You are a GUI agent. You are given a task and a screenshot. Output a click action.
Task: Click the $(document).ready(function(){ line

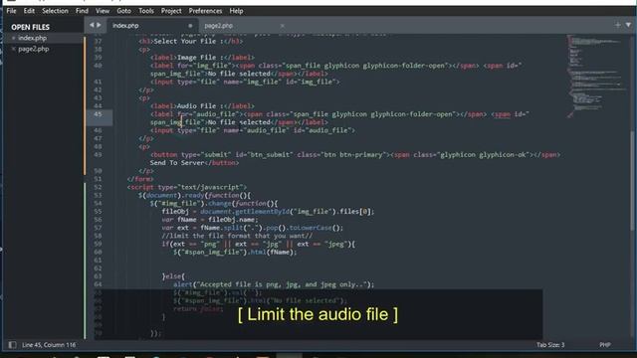click(195, 195)
